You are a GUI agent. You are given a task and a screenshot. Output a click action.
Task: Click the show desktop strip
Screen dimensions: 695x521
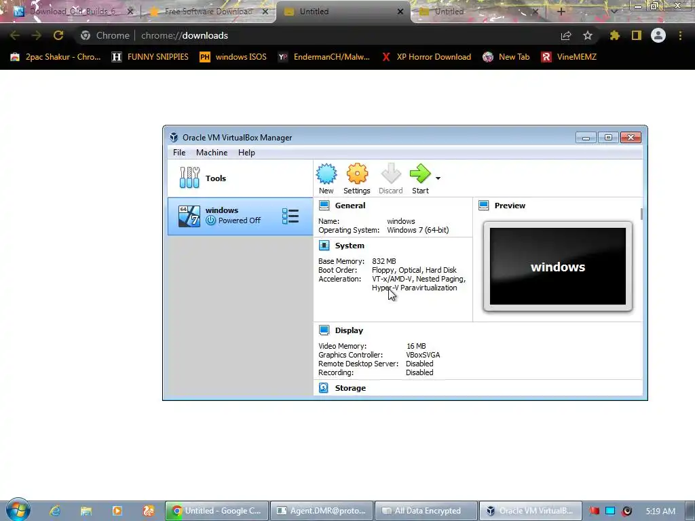690,511
